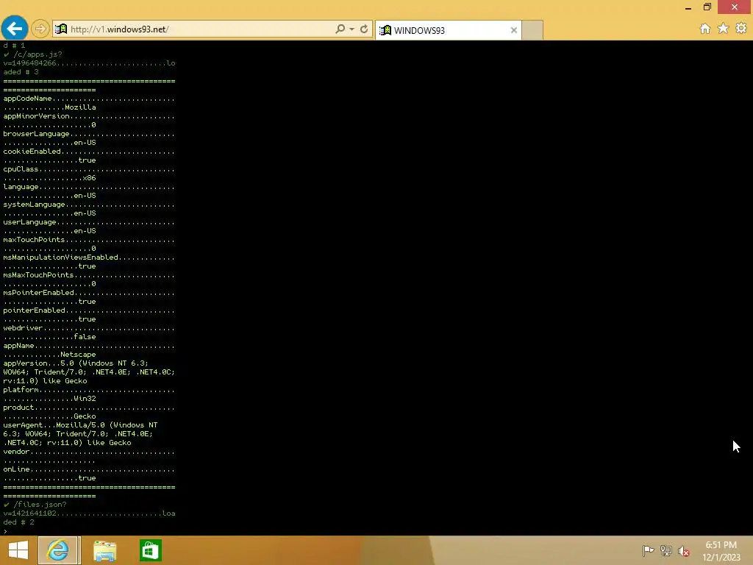Click the "/files.json?" loaded line
The width and height of the screenshot is (753, 565).
click(x=35, y=505)
